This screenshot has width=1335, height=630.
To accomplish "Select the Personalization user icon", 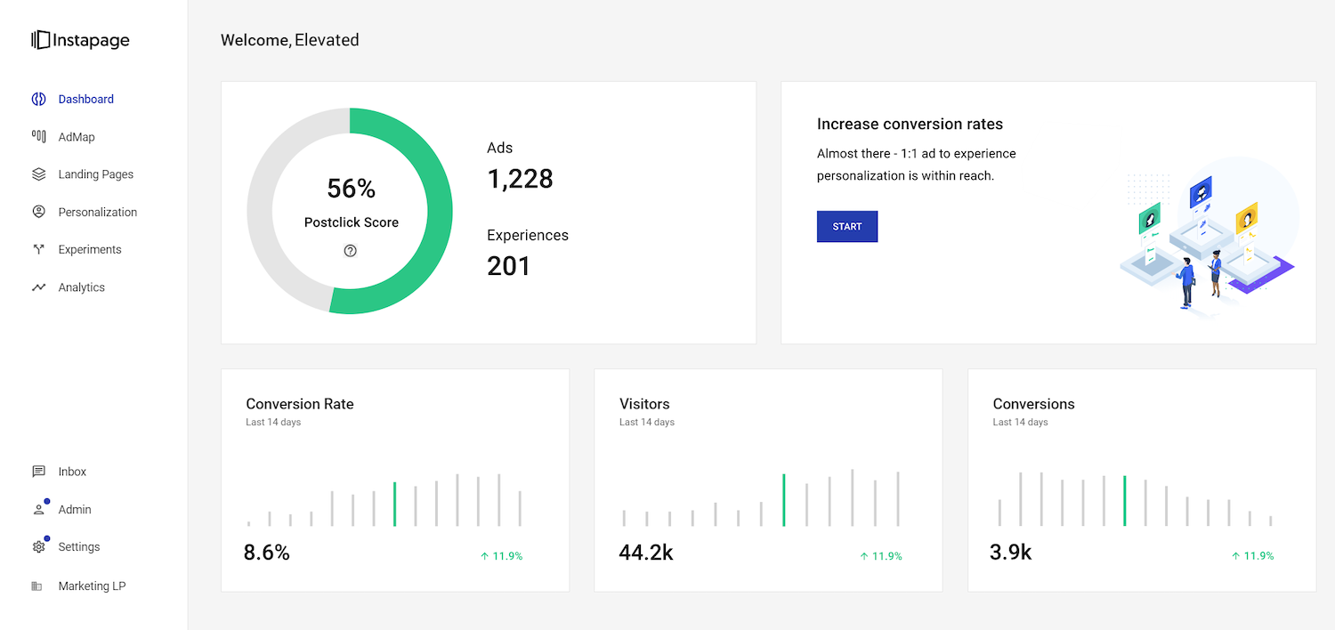I will (x=38, y=212).
